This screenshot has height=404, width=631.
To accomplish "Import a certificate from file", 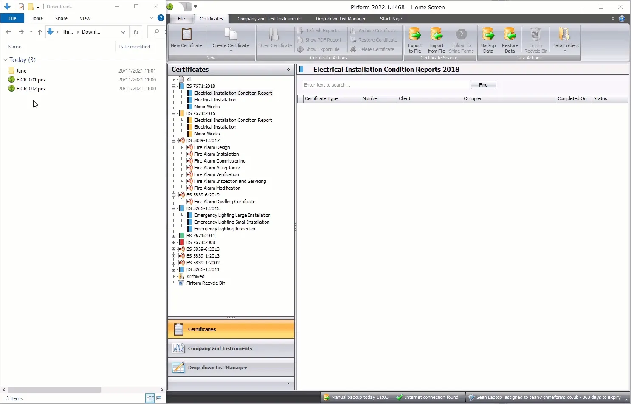I will click(436, 39).
